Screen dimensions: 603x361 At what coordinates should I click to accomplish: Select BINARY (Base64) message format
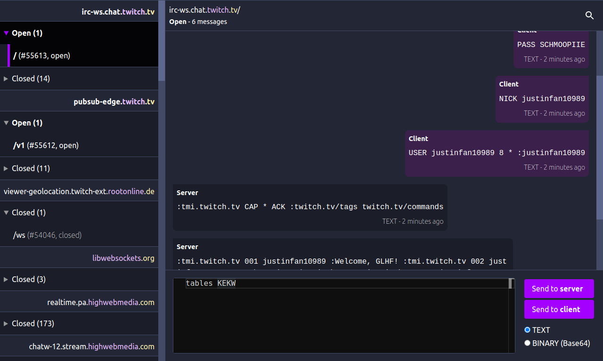pos(528,343)
